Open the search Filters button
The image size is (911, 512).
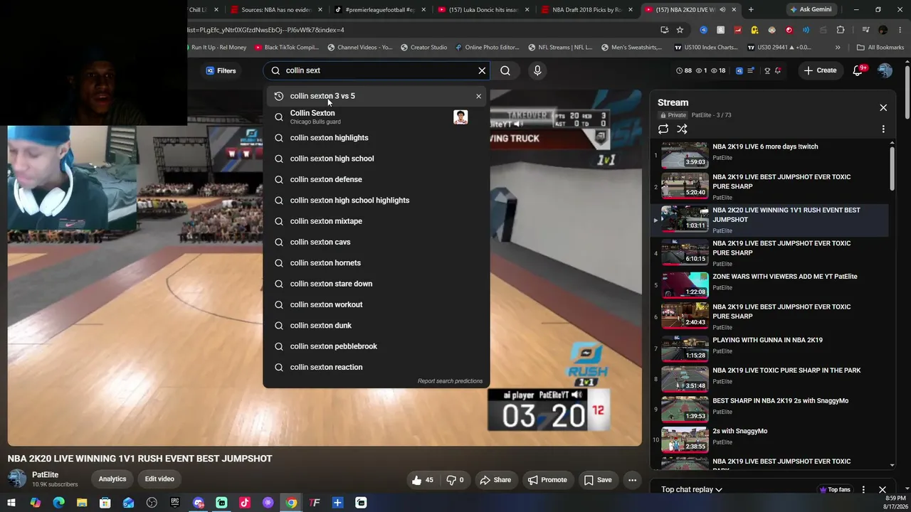[221, 70]
